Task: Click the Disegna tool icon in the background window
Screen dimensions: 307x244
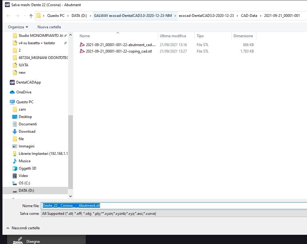Action: pyautogui.click(x=18, y=241)
